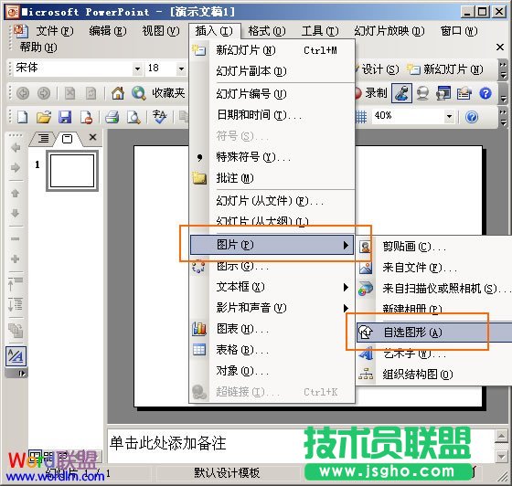Click the Spelling check icon
This screenshot has width=512, height=486.
tap(159, 117)
